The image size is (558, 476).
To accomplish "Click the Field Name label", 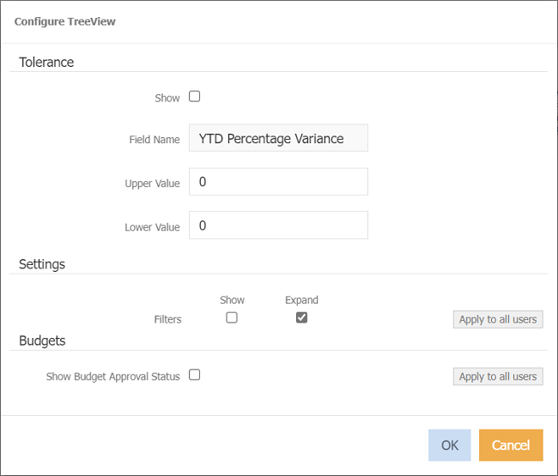I will pyautogui.click(x=155, y=139).
